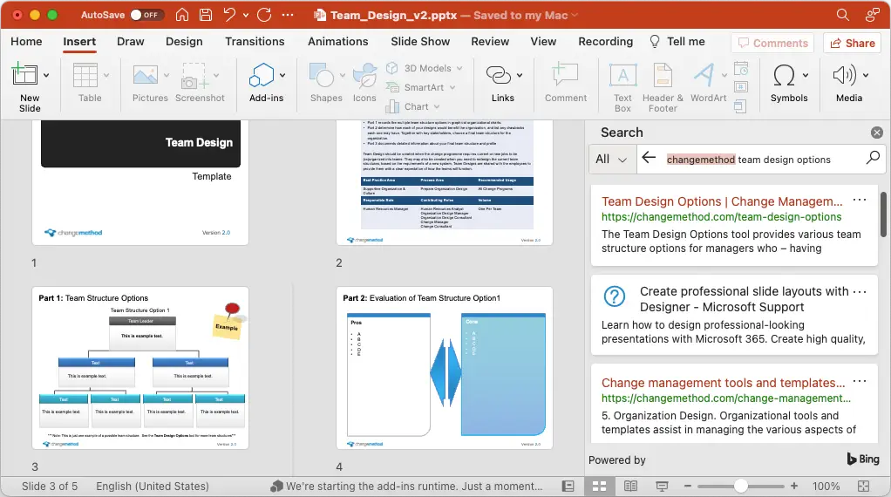Start Slide Show from status bar
The width and height of the screenshot is (891, 497).
(x=662, y=487)
